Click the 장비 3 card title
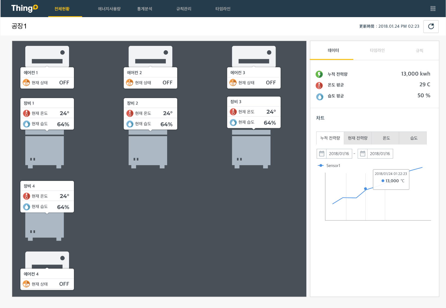Screen dimensions: 446x308 click(236, 102)
